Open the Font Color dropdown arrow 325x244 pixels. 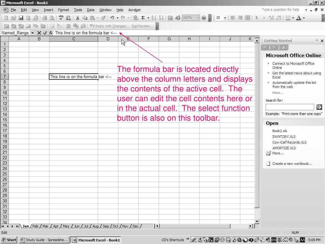304,18
